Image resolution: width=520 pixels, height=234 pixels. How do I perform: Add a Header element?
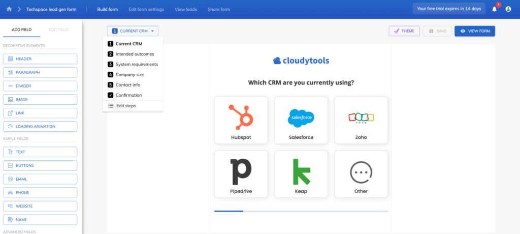[40, 59]
